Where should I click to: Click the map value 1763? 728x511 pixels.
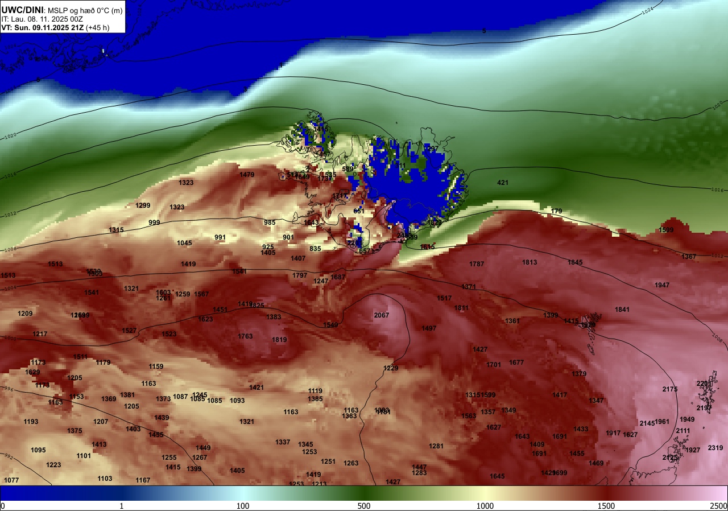[245, 336]
